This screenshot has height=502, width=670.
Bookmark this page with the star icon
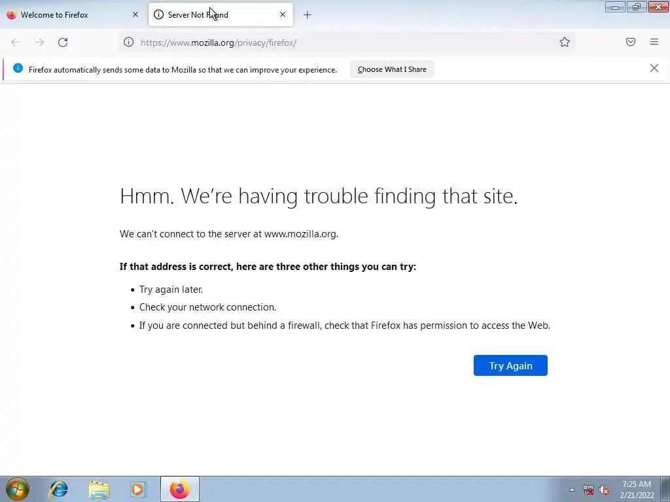pyautogui.click(x=565, y=42)
